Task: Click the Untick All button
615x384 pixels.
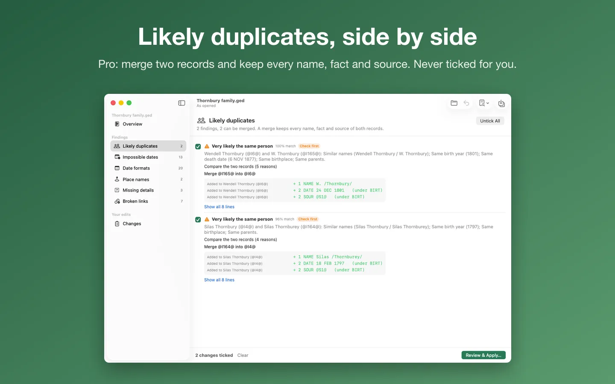Action: [x=490, y=121]
